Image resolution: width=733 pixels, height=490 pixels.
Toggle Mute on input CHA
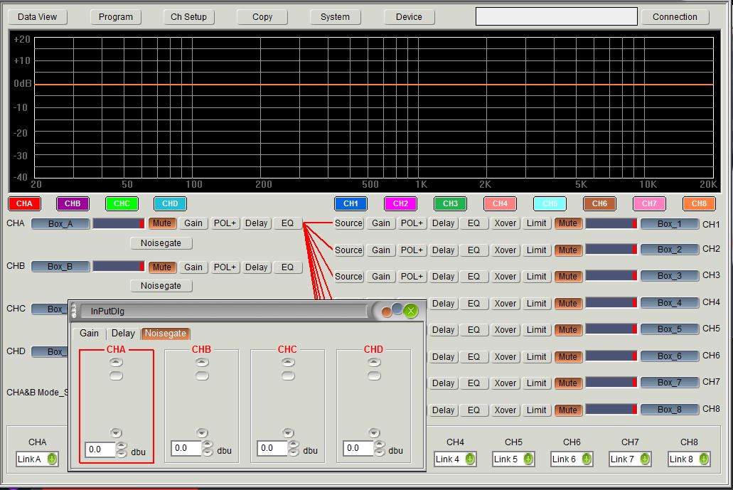(x=162, y=223)
